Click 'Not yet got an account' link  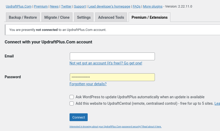point(106,63)
